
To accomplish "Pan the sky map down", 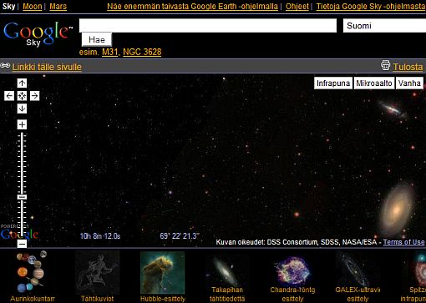I will coord(22,109).
